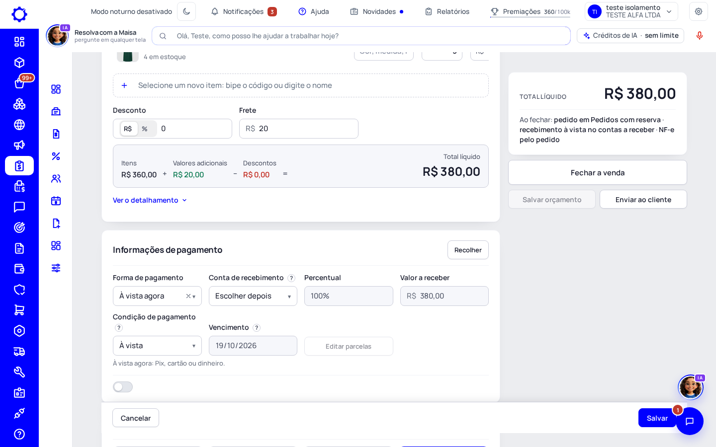Click Fechar a venda button
Image resolution: width=716 pixels, height=447 pixels.
598,172
